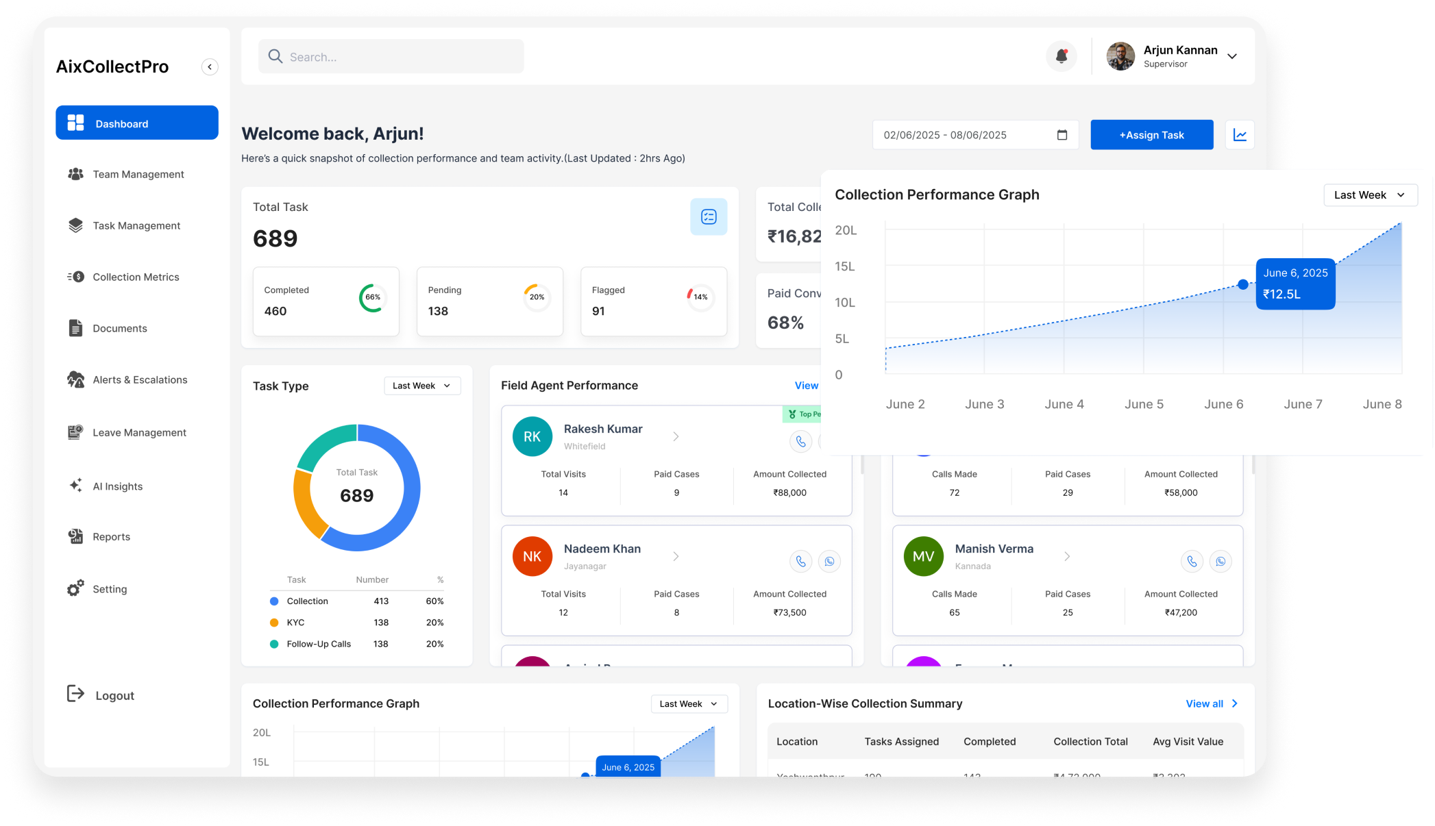Click the View link in Field Agent Performance

point(807,386)
